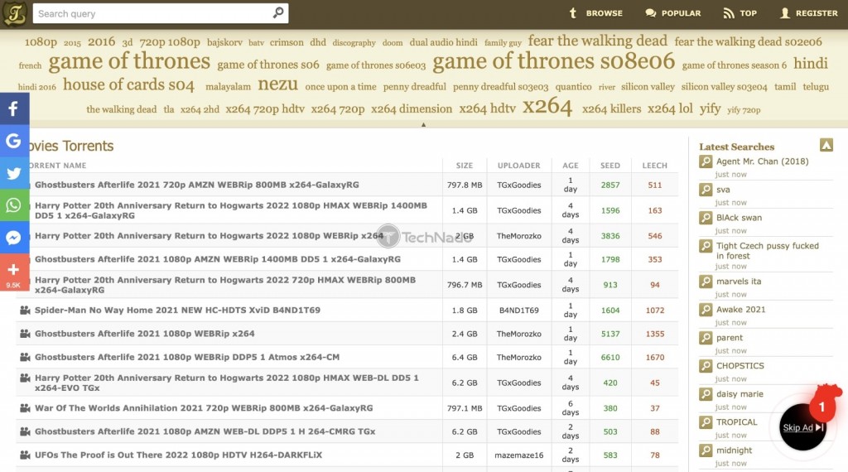The width and height of the screenshot is (848, 472).
Task: Select size cell '797.1 MB'
Action: coord(464,408)
